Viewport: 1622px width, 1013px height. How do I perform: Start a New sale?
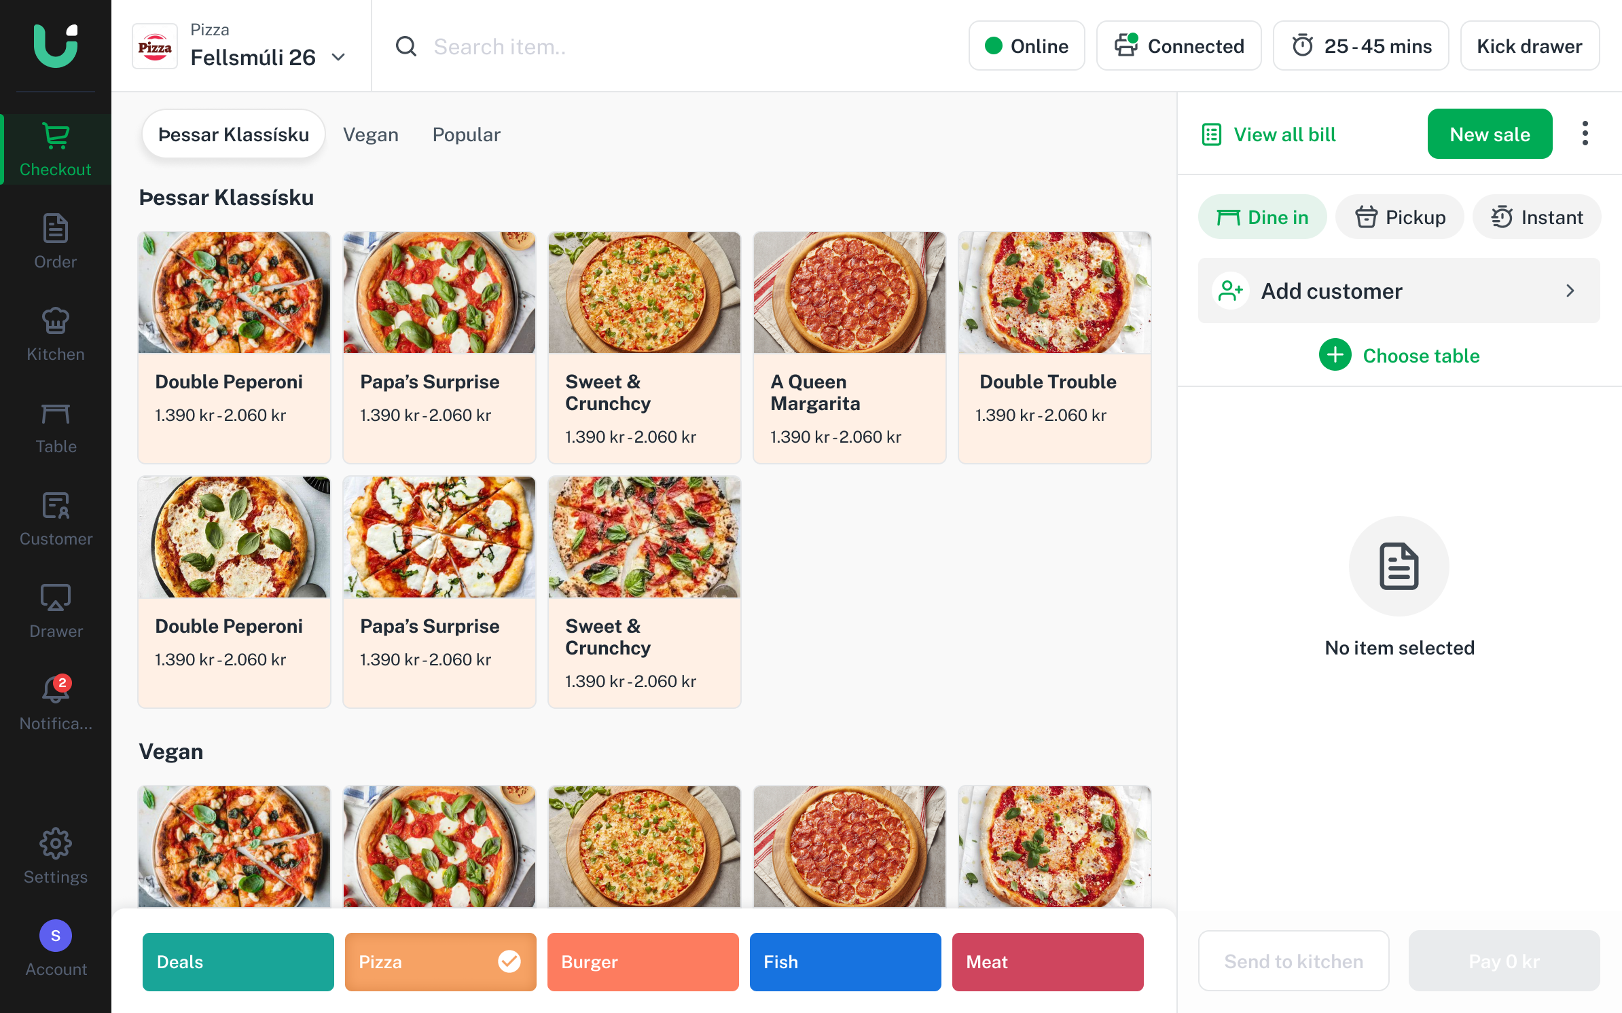[x=1490, y=134]
